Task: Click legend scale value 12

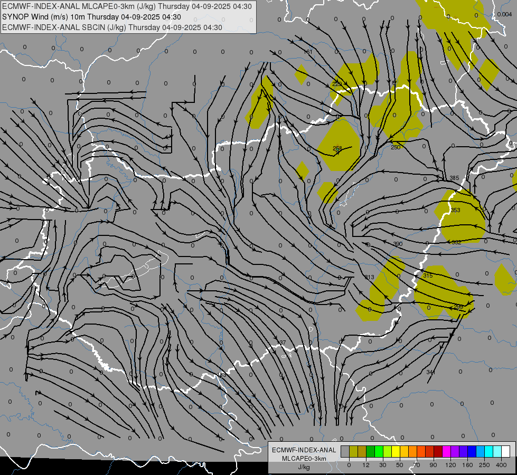Action: click(x=366, y=465)
